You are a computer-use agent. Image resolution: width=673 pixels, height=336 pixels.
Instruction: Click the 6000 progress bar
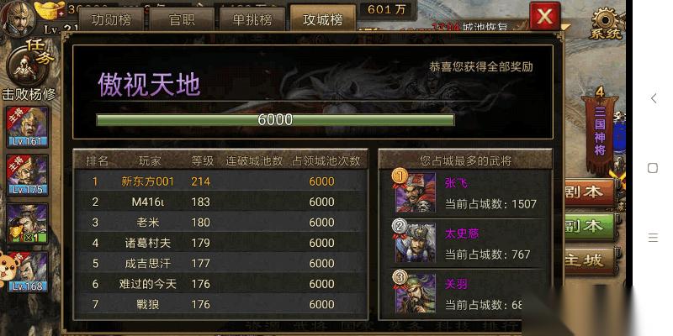click(x=275, y=119)
